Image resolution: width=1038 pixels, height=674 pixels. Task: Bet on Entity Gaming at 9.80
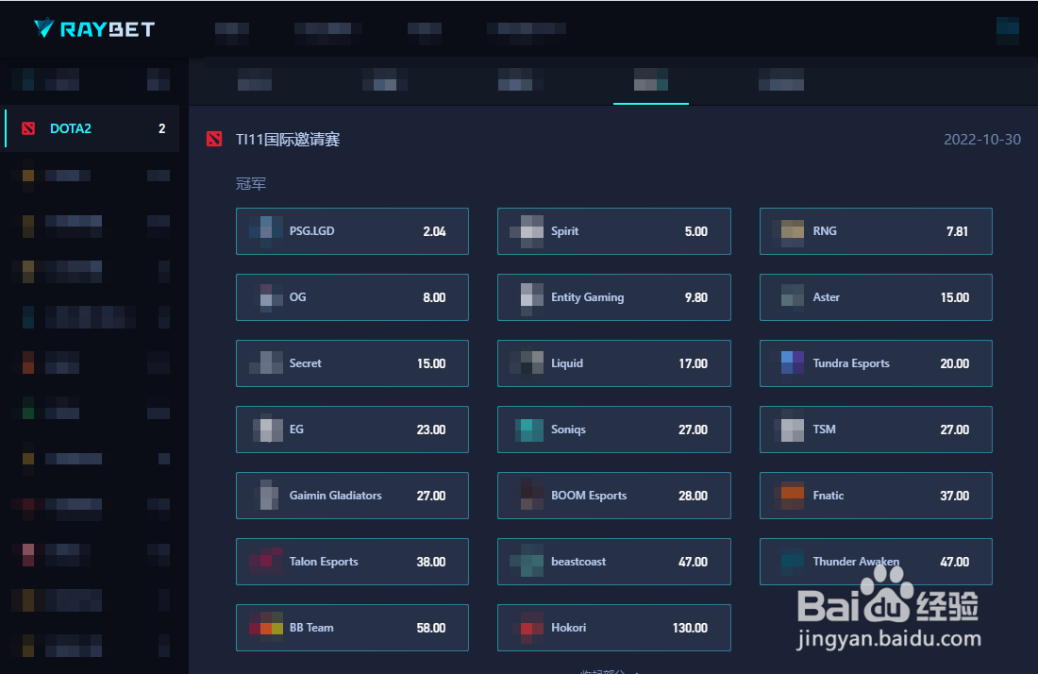[613, 297]
